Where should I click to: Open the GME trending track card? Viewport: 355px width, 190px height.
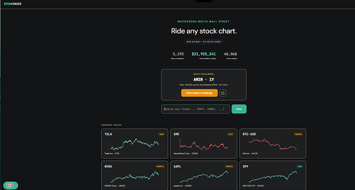tap(204, 143)
